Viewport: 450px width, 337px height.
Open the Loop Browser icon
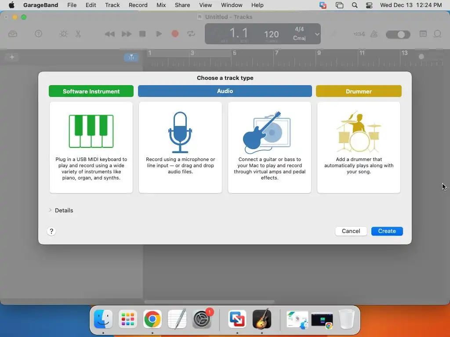click(437, 34)
